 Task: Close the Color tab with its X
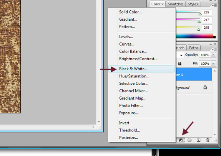pos(163,4)
